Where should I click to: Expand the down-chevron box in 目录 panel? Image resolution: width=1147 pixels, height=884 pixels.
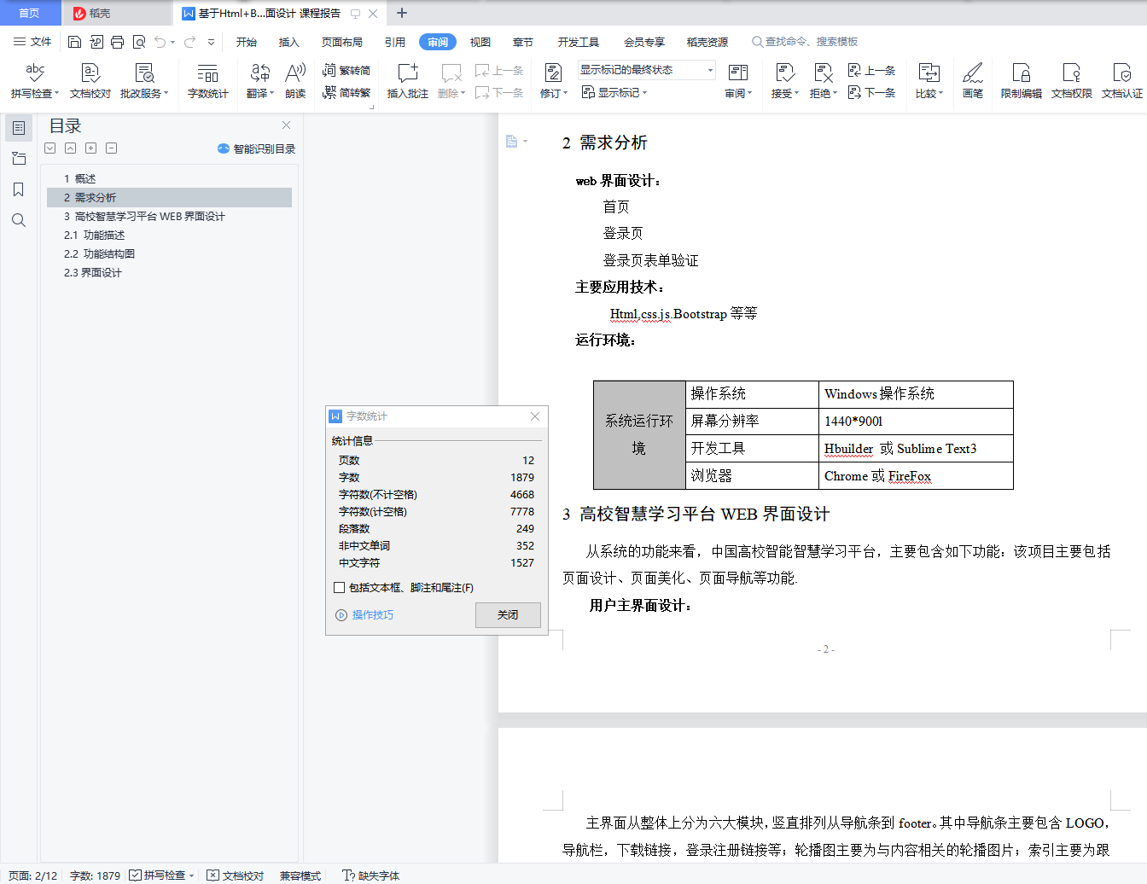pos(50,148)
